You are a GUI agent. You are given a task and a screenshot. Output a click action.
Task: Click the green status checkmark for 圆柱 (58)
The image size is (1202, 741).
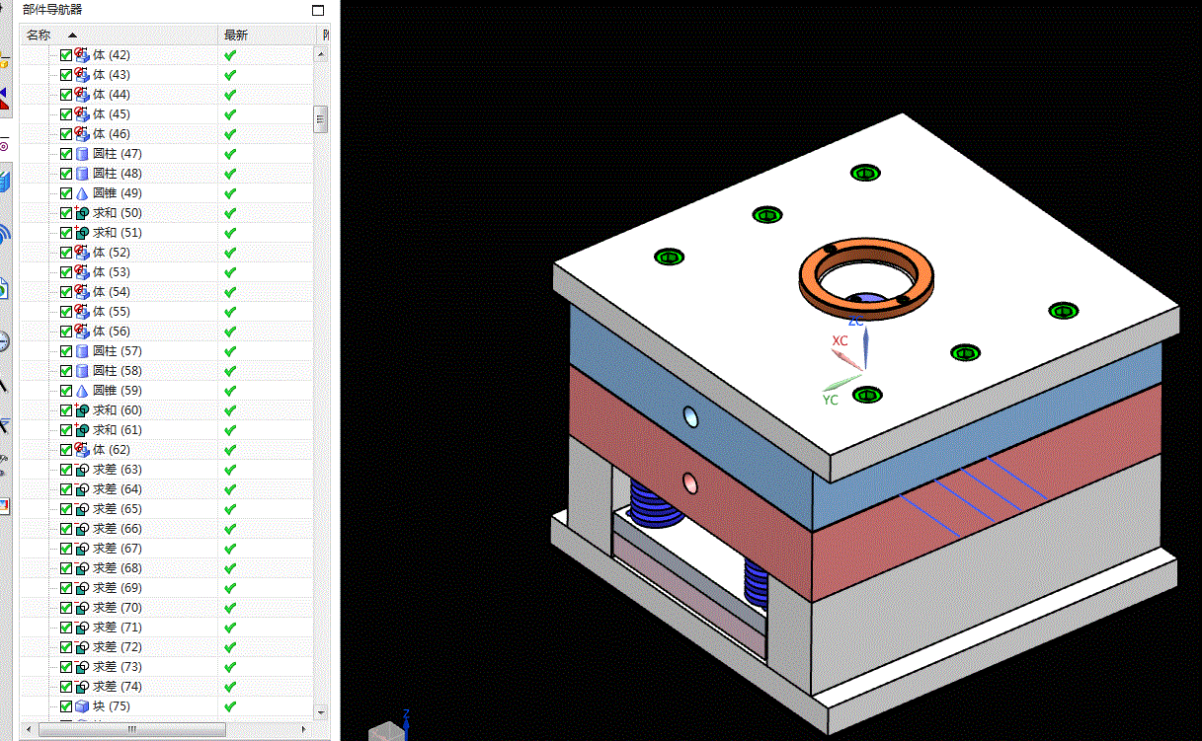point(230,371)
